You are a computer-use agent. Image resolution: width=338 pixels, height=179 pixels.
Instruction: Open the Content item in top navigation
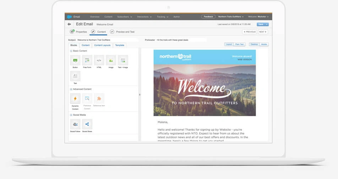(x=108, y=17)
